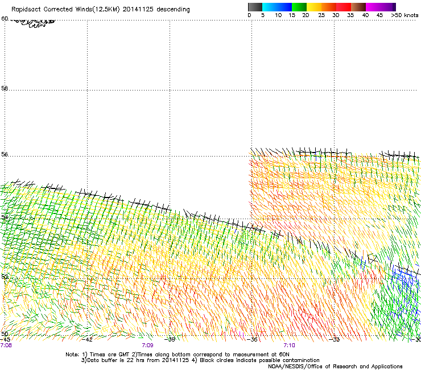
Task: Click the longitude label '-36'
Action: pyautogui.click(x=252, y=339)
